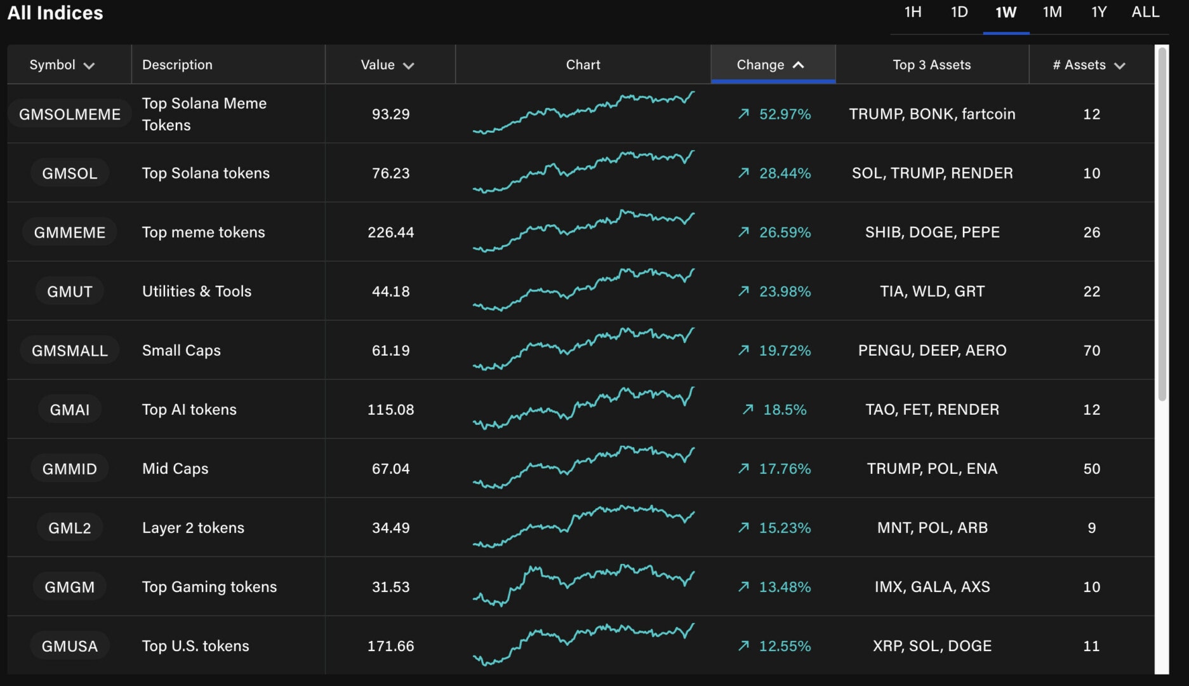Click the GMSMALL sparkline chart
The width and height of the screenshot is (1189, 686).
tap(583, 349)
